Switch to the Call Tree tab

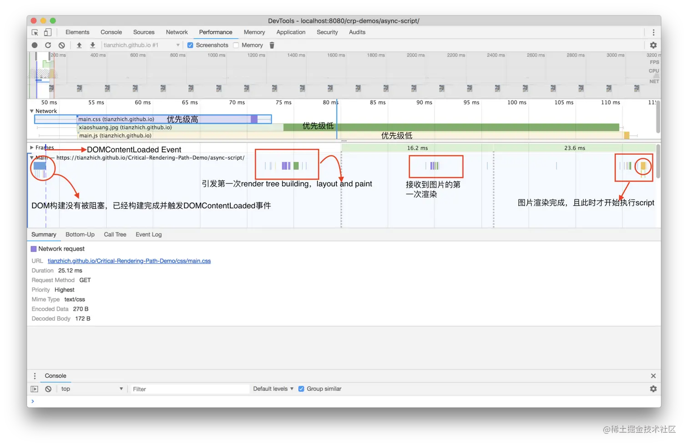coord(115,235)
